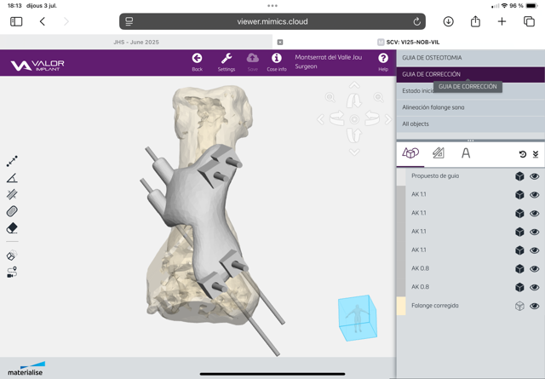The height and width of the screenshot is (379, 545).
Task: Click the reset history icon in object panel
Action: click(522, 154)
